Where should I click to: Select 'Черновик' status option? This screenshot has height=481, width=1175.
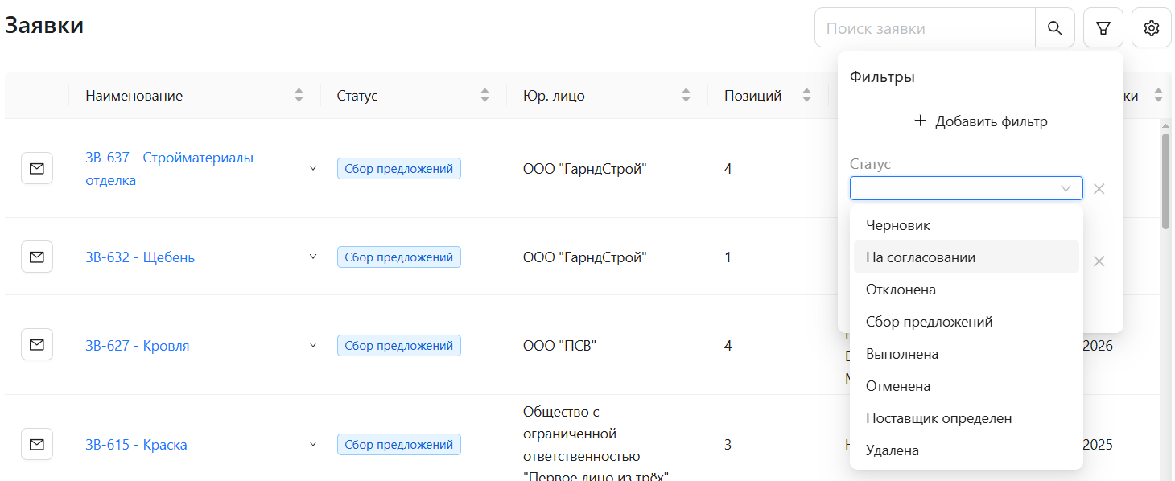tap(898, 225)
